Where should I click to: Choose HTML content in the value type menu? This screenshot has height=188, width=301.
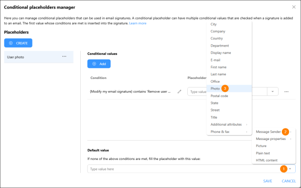click(x=274, y=160)
